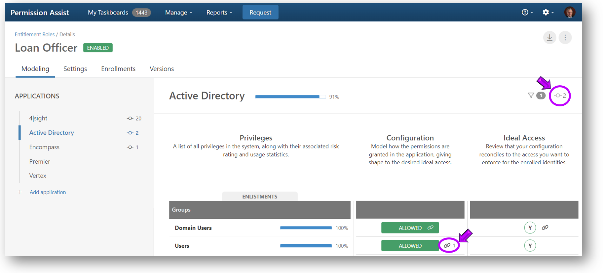Switch to the Enrollments tab

point(118,69)
